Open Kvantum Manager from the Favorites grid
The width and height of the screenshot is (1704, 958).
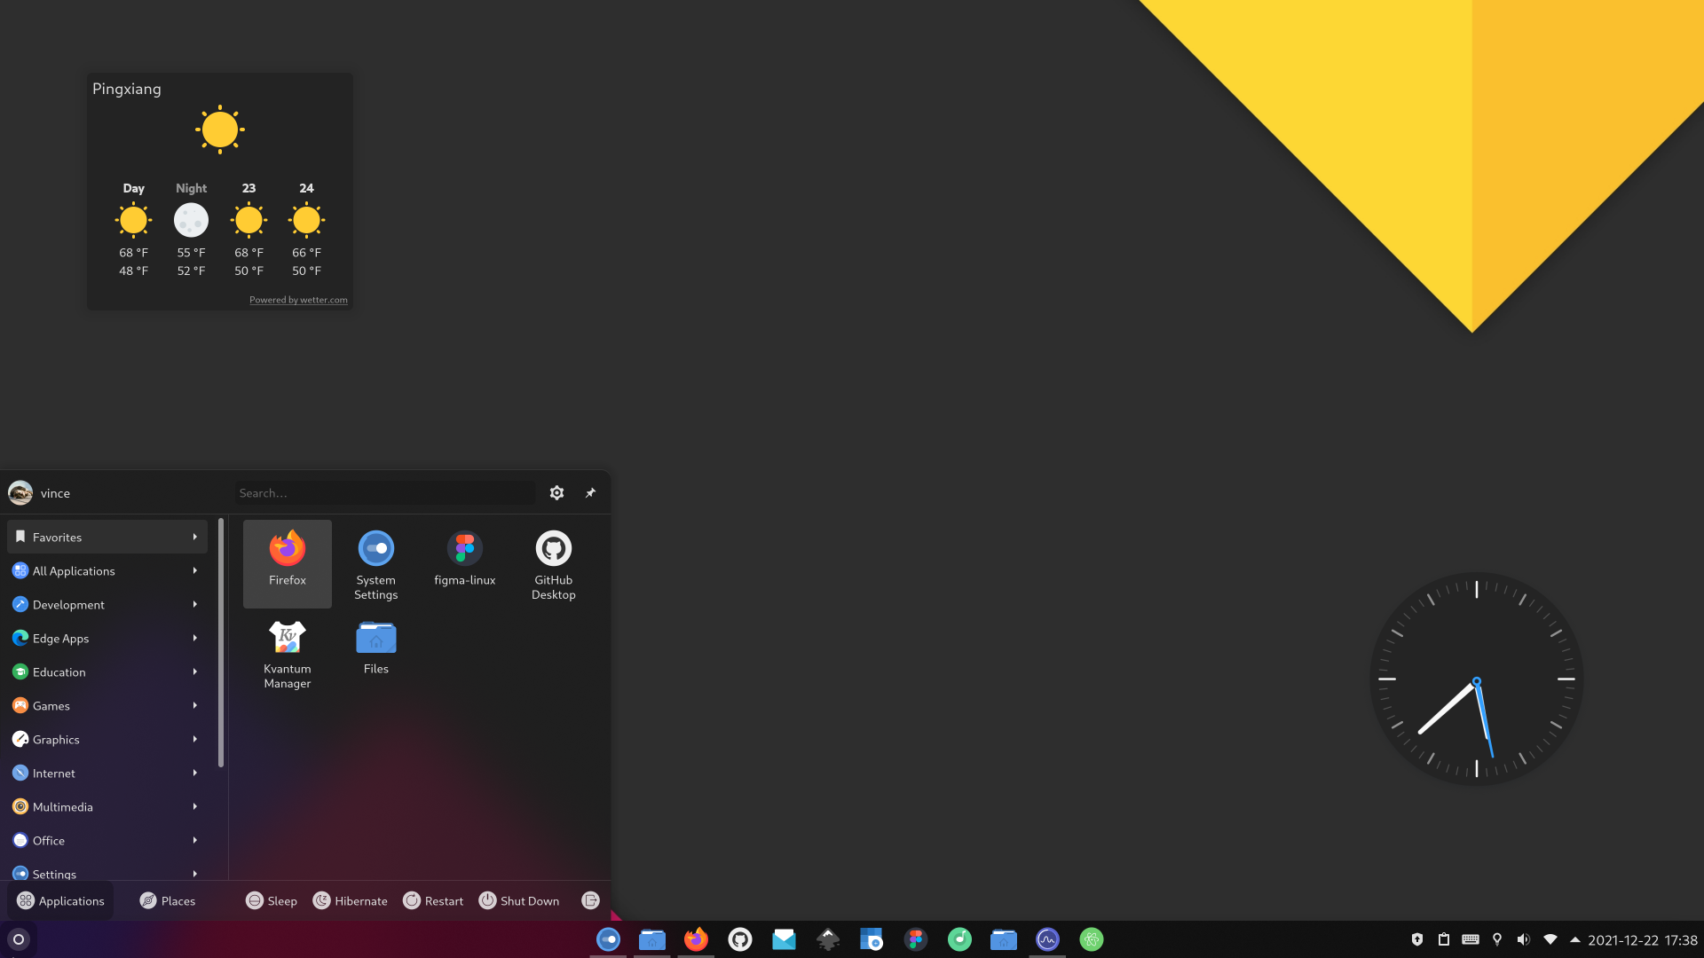(287, 654)
